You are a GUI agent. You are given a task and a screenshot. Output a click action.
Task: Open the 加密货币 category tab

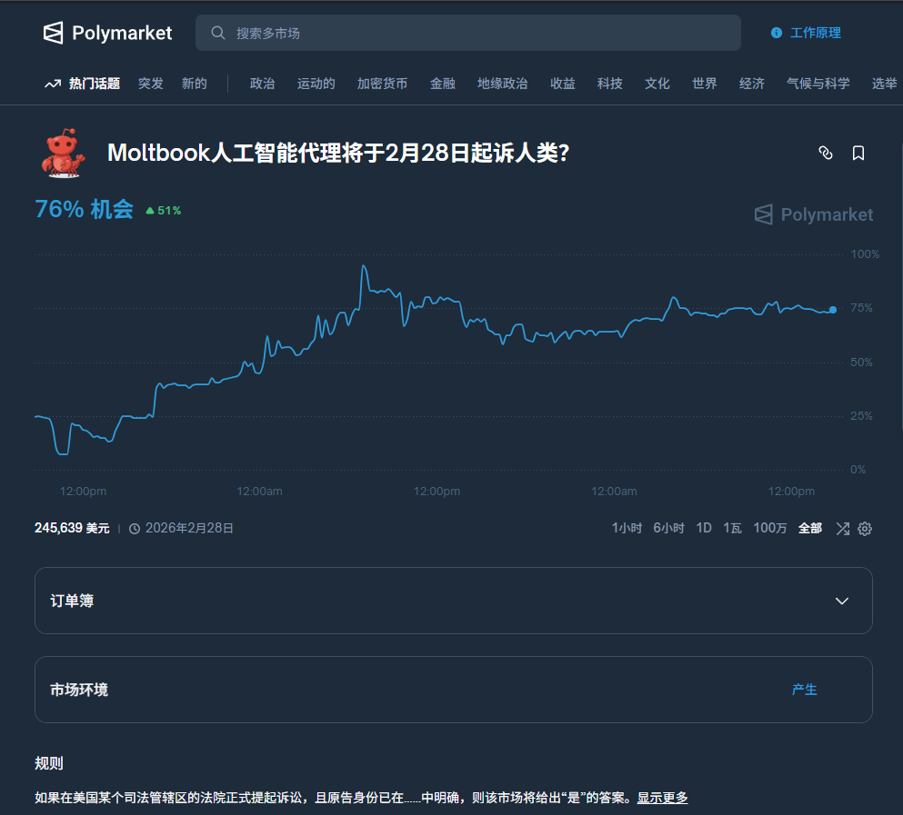click(382, 84)
